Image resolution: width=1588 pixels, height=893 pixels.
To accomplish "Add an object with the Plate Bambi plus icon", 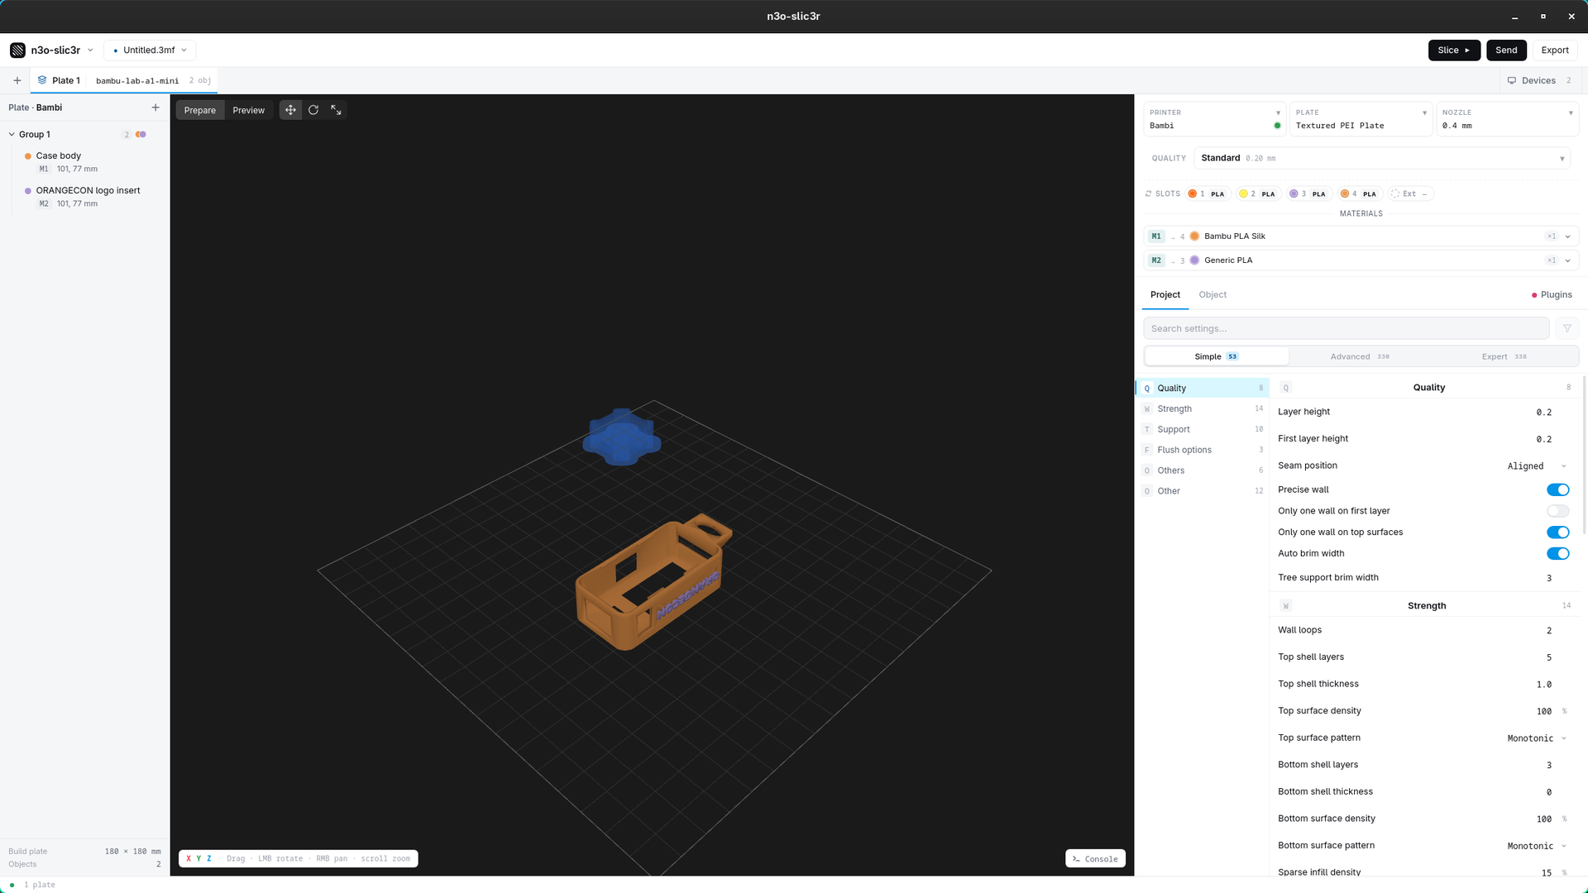I will (x=155, y=107).
